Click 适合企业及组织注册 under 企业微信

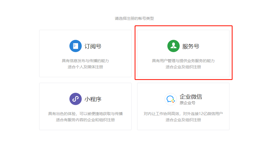coord(183,120)
